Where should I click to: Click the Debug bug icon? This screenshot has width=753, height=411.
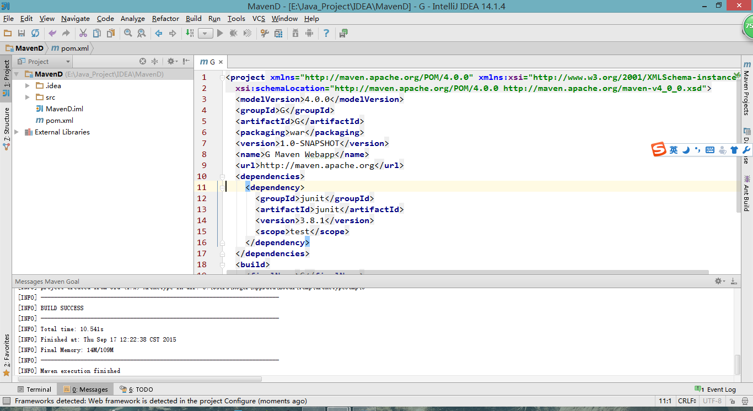pos(234,33)
